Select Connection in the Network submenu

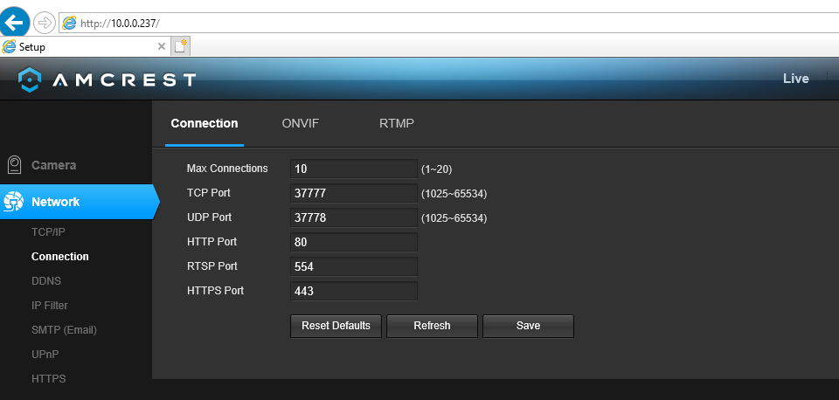[x=60, y=257]
